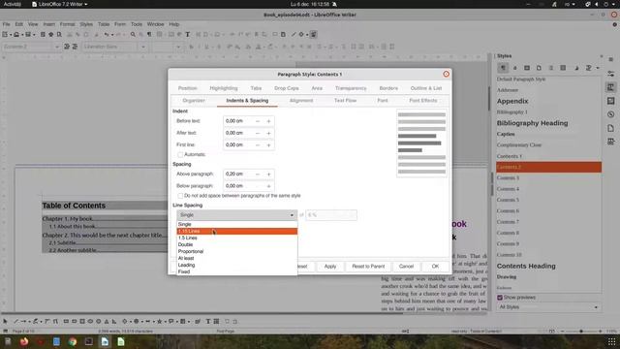Select Character Styles in Styles panel

pos(514,68)
